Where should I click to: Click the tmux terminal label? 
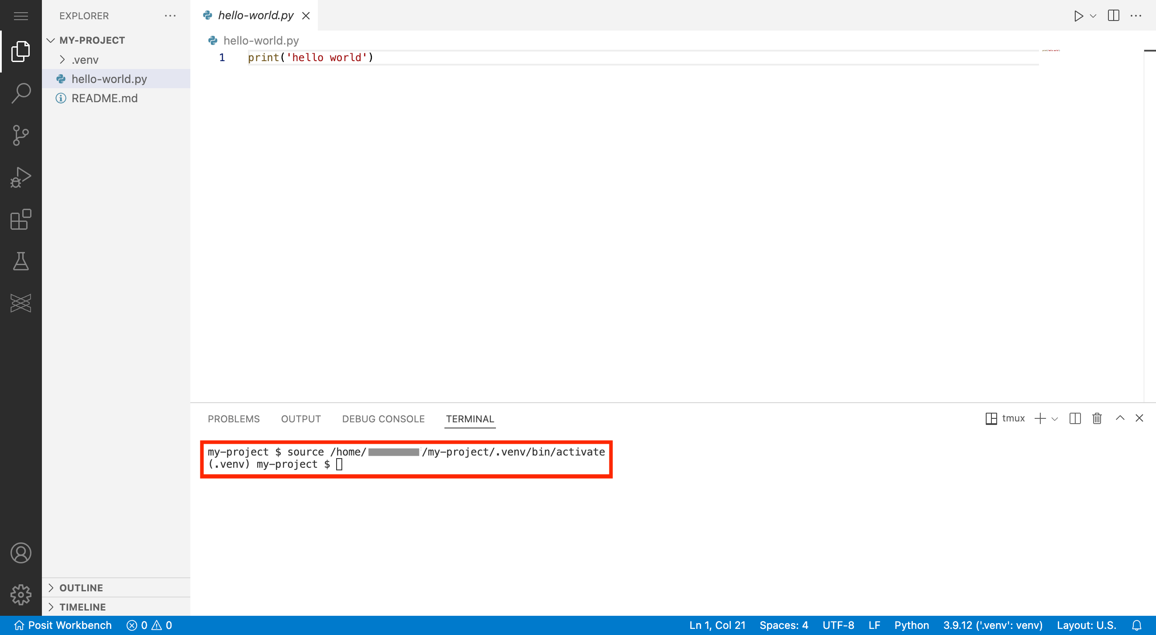(x=1005, y=418)
